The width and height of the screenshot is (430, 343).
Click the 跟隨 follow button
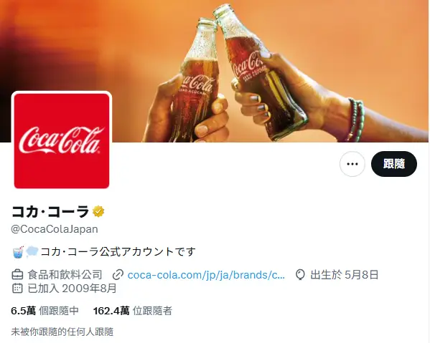click(394, 164)
